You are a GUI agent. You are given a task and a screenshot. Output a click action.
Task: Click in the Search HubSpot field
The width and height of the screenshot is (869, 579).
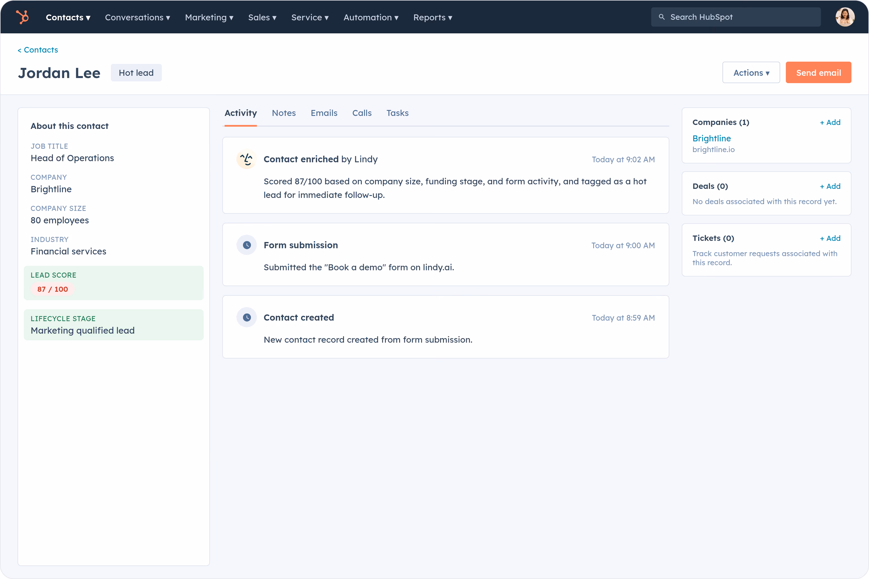[736, 17]
